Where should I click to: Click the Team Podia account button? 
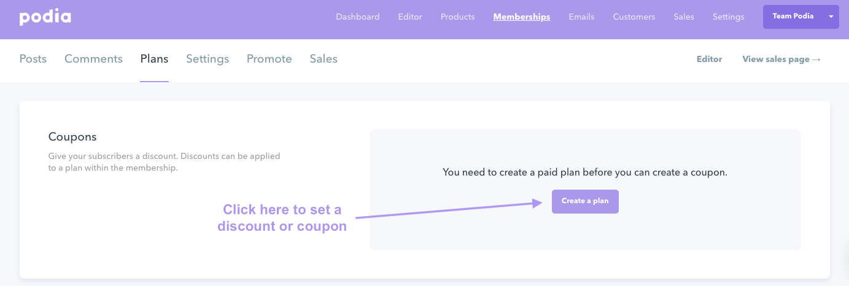click(x=793, y=17)
